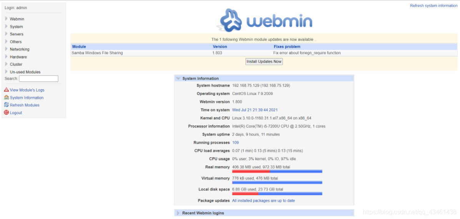Click the Virtual memory usage bar
Screen dimensions: 460x219
(x=277, y=182)
